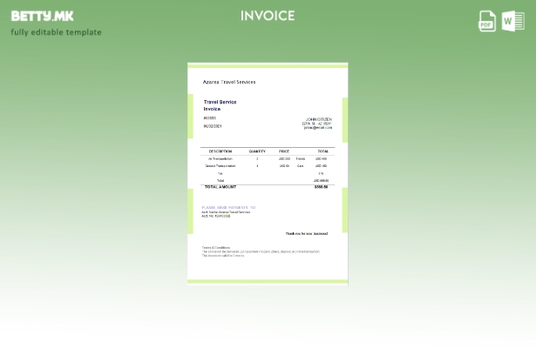Click the PRICE column header

284,151
